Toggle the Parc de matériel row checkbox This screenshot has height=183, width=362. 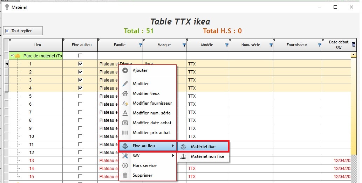point(80,56)
